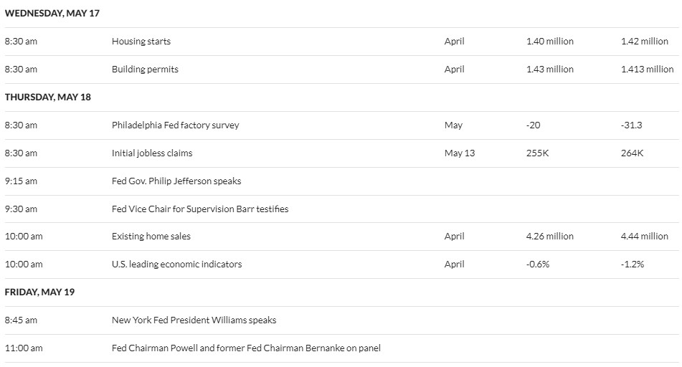Click the 1.40 million housing starts forecast
Image resolution: width=682 pixels, height=367 pixels.
(550, 42)
